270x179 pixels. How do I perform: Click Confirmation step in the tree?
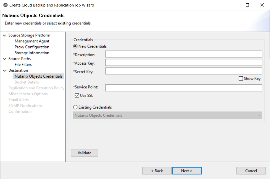click(x=20, y=112)
